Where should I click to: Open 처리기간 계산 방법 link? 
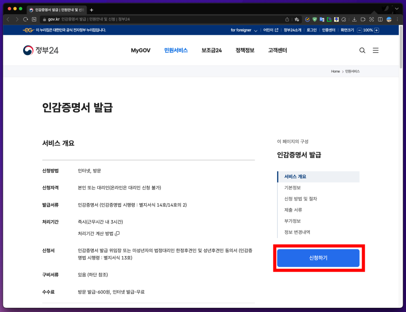coord(99,233)
